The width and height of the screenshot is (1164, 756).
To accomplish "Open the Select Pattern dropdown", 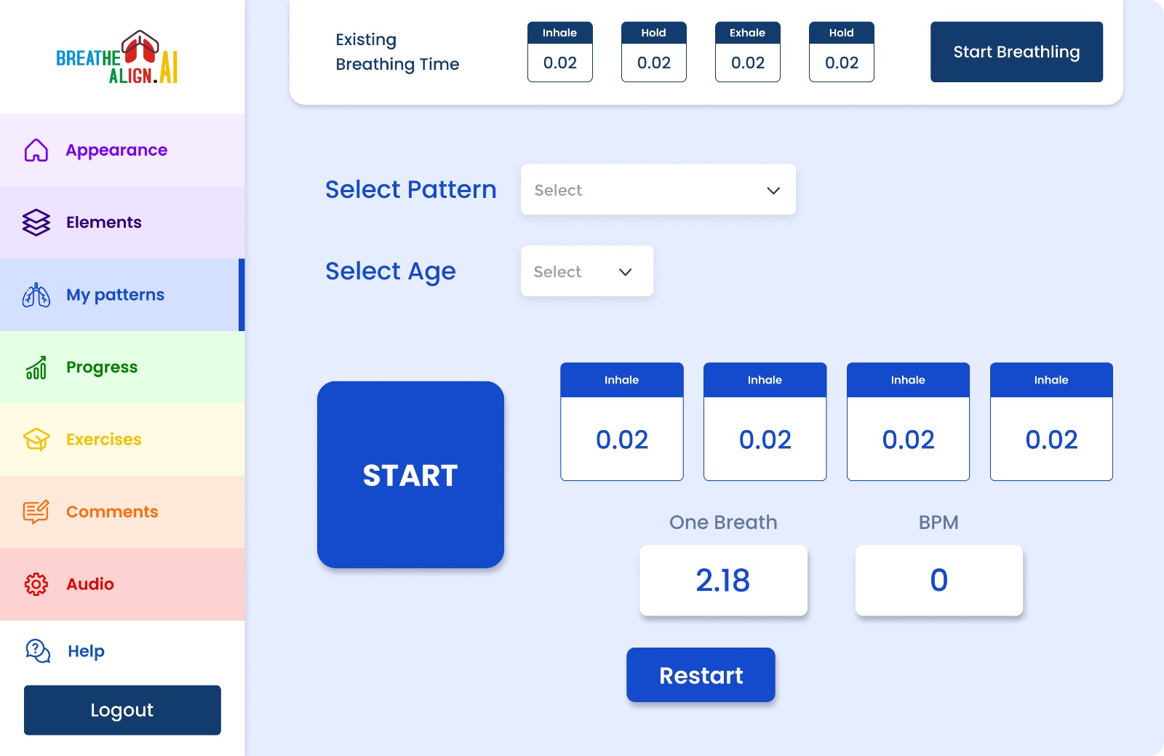I will coord(658,190).
